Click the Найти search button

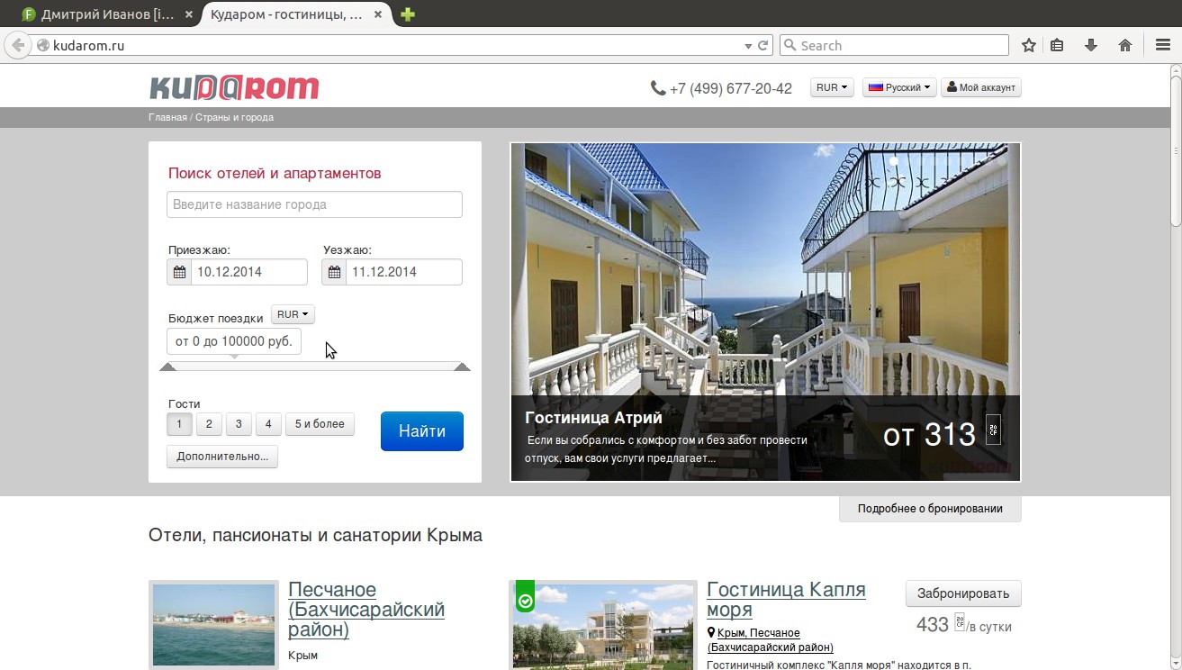(x=422, y=431)
